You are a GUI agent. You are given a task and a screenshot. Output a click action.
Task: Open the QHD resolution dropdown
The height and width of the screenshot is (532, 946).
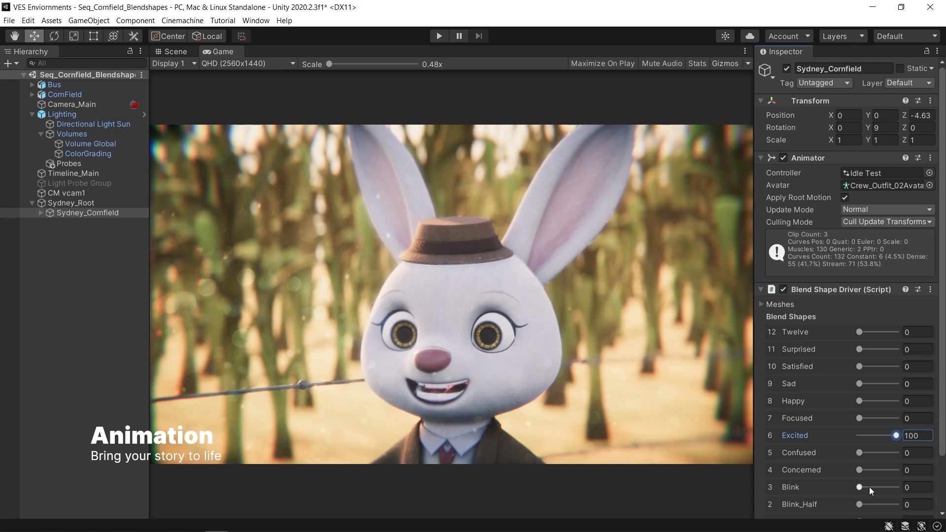[x=248, y=64]
